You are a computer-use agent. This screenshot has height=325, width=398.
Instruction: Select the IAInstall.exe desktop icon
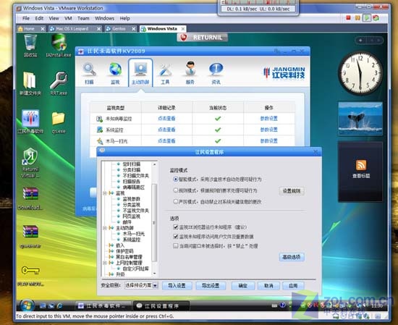pos(59,46)
